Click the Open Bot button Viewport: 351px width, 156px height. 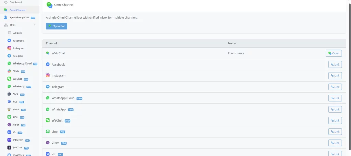pyautogui.click(x=57, y=26)
